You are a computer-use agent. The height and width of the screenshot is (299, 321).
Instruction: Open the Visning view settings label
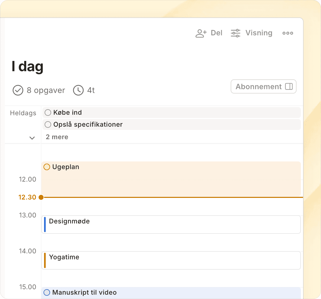pos(259,33)
